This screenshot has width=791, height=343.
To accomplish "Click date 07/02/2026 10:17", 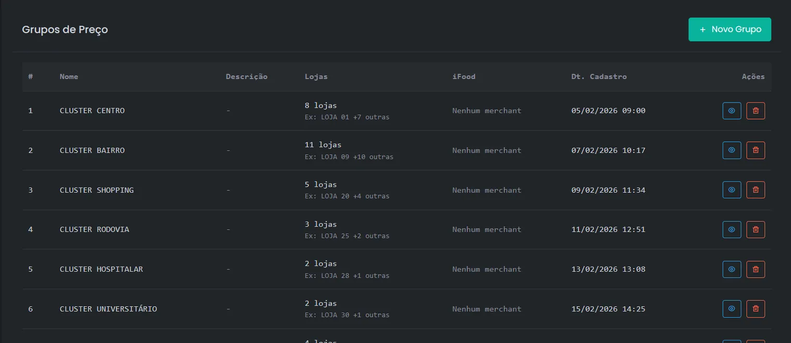I will pos(608,150).
